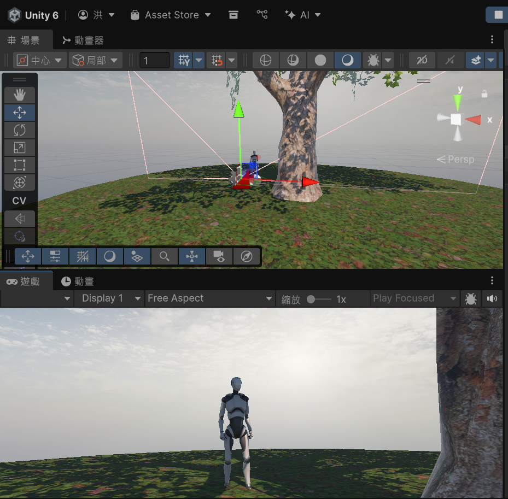
Task: Open the debug draw mode bug icon
Action: pos(373,60)
